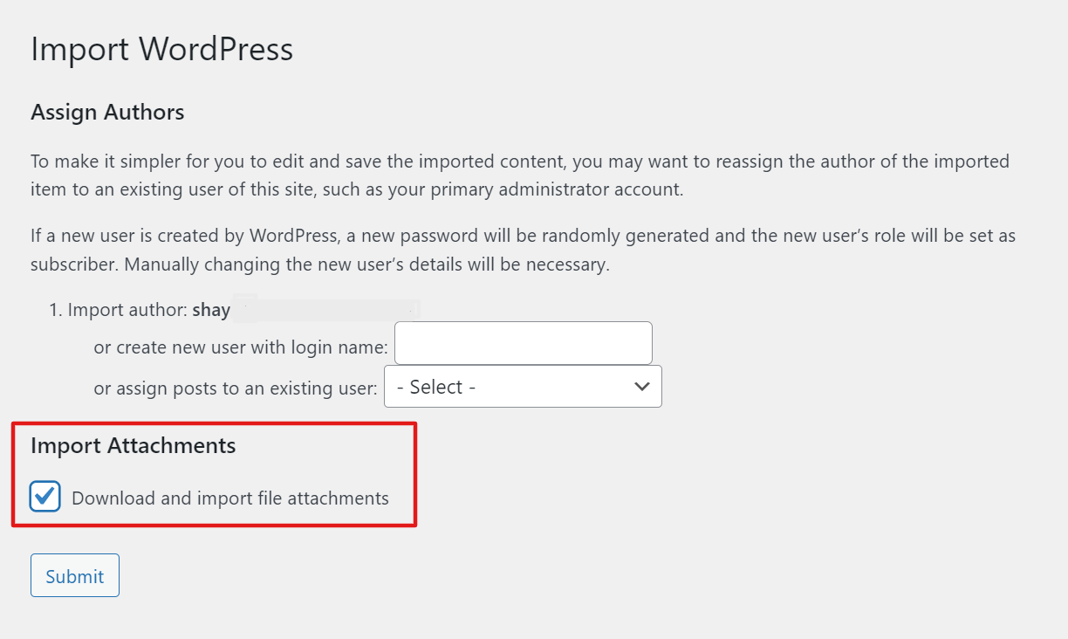This screenshot has height=639, width=1068.
Task: Uncheck the Download and import file attachments checkbox
Action: 45,497
